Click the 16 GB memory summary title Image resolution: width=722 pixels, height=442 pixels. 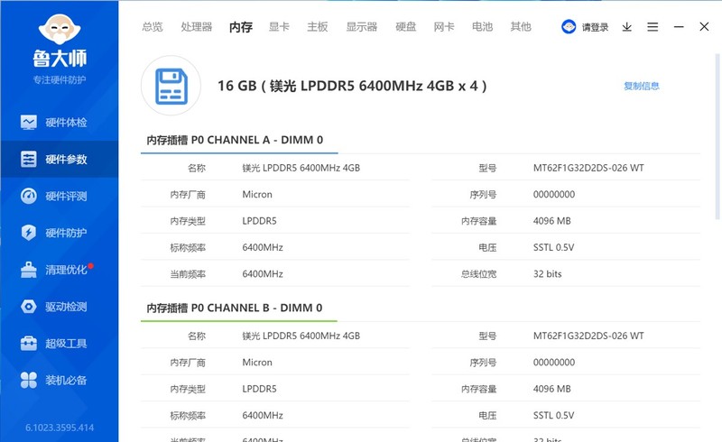[352, 86]
